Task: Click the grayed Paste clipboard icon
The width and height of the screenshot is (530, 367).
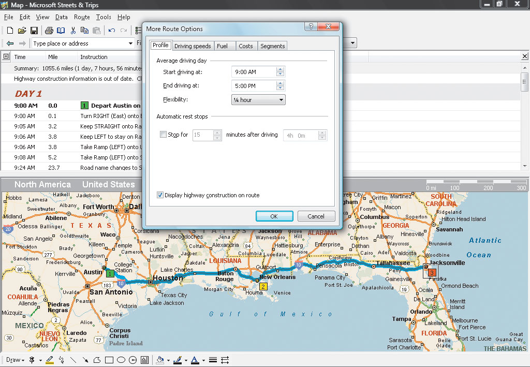Action: coord(97,31)
